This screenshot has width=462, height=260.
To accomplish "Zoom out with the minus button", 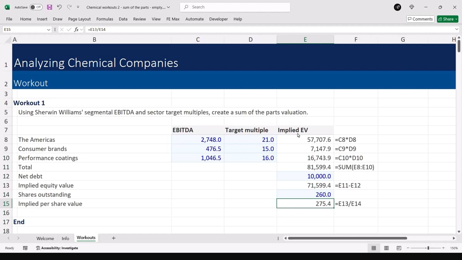I will coord(409,248).
